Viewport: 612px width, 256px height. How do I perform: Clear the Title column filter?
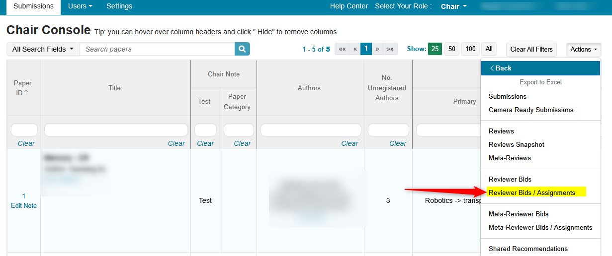[x=176, y=143]
